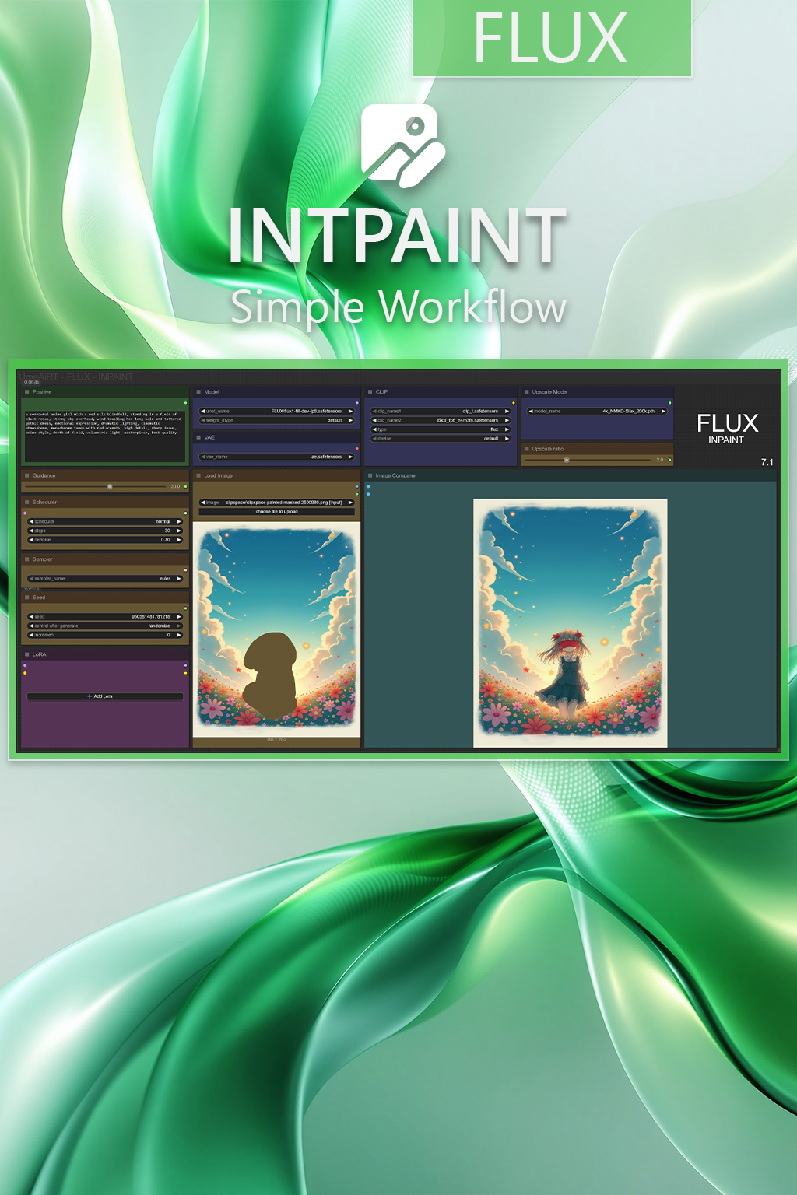
Task: Collapse the LoRA node header icon
Action: [26, 654]
